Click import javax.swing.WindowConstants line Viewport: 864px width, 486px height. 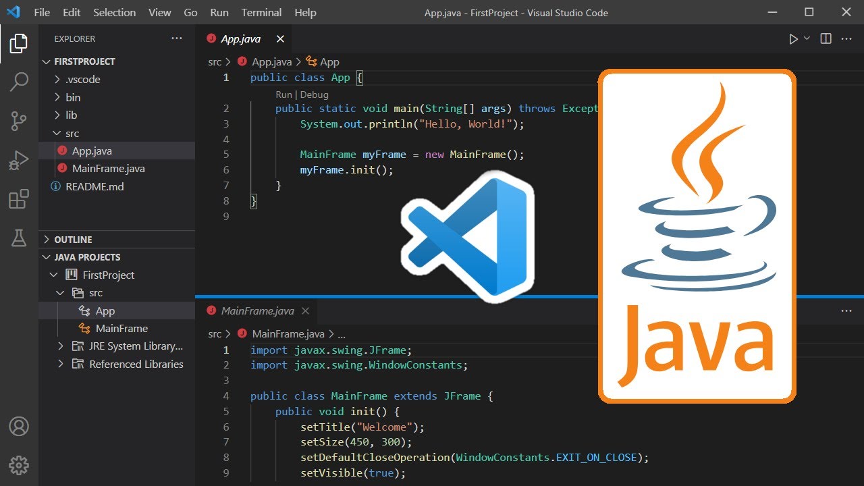click(359, 365)
